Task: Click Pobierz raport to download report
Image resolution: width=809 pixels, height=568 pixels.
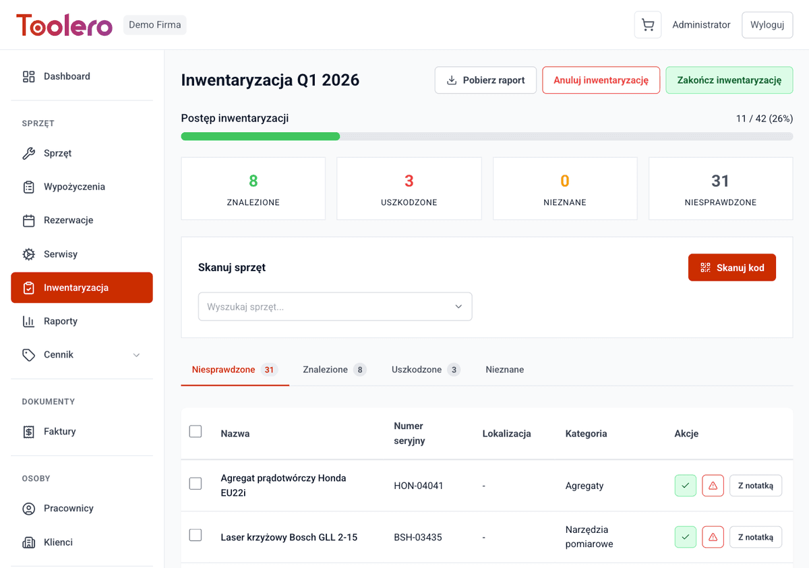Action: tap(485, 80)
